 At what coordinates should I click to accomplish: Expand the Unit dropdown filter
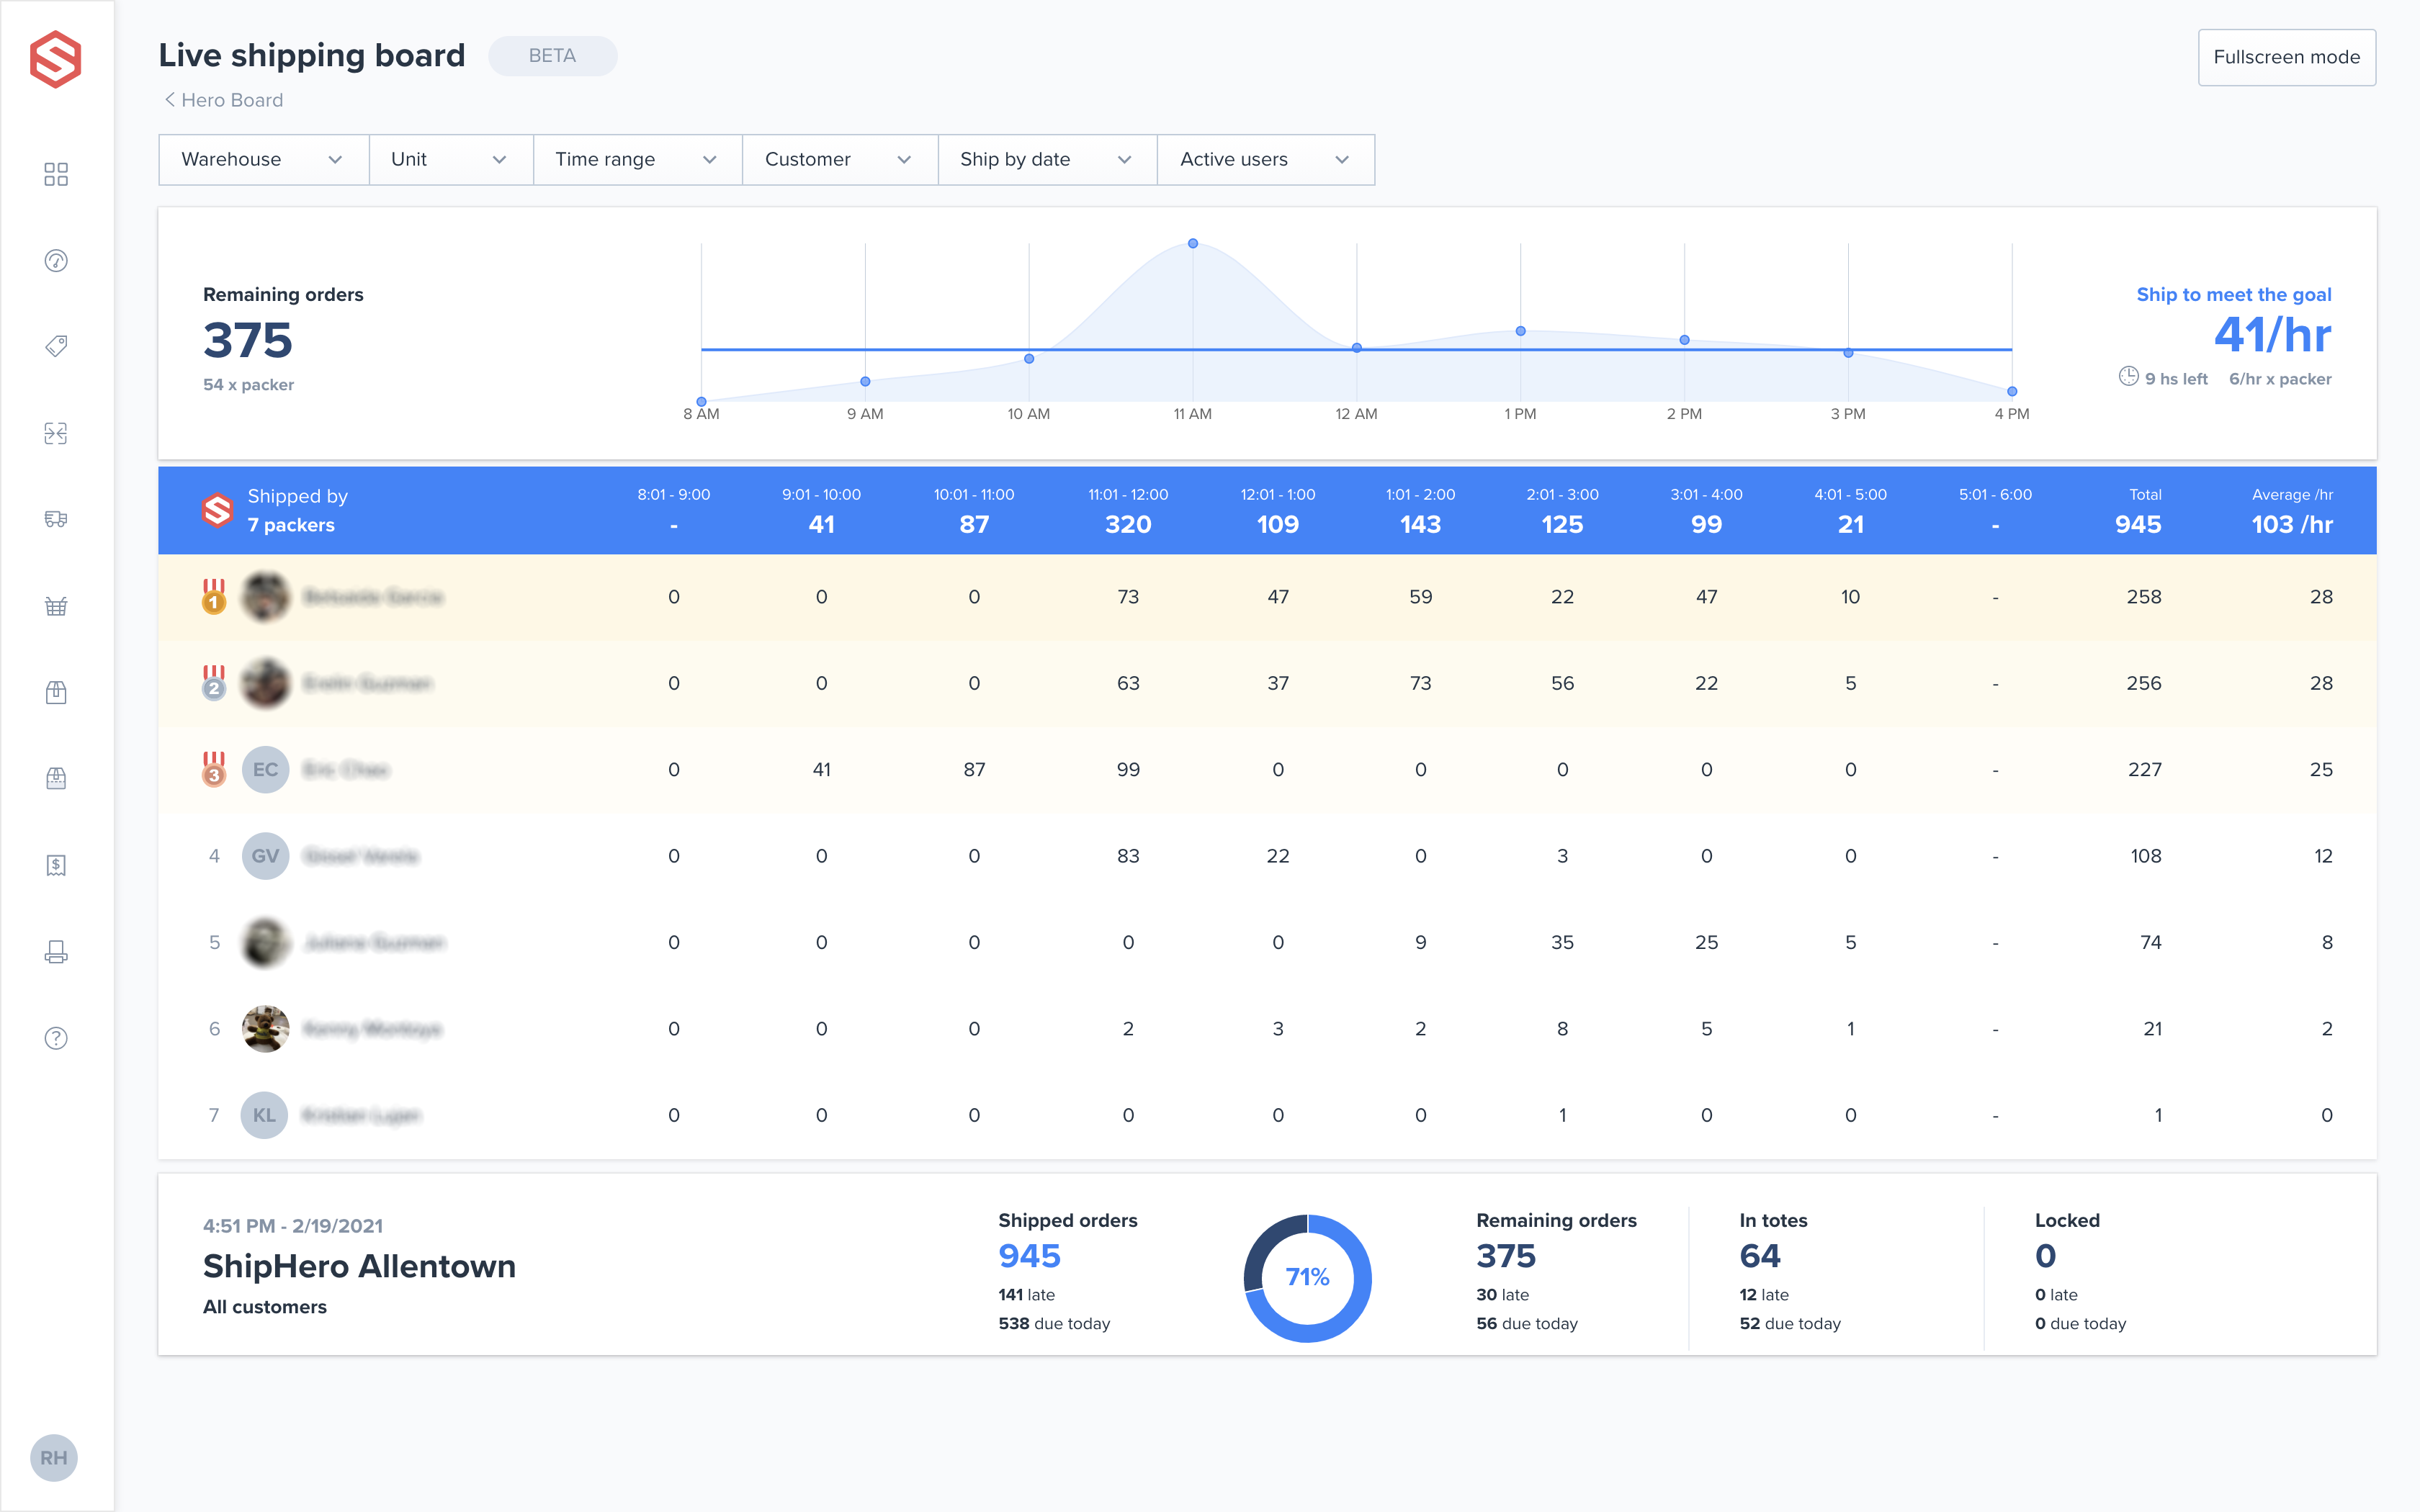coord(441,158)
